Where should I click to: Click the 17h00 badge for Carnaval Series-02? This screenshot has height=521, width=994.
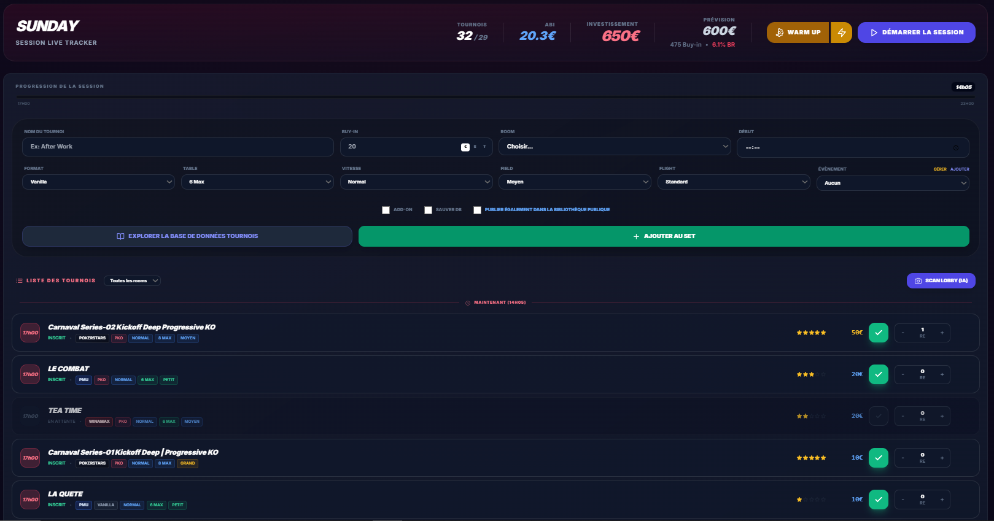click(x=30, y=333)
